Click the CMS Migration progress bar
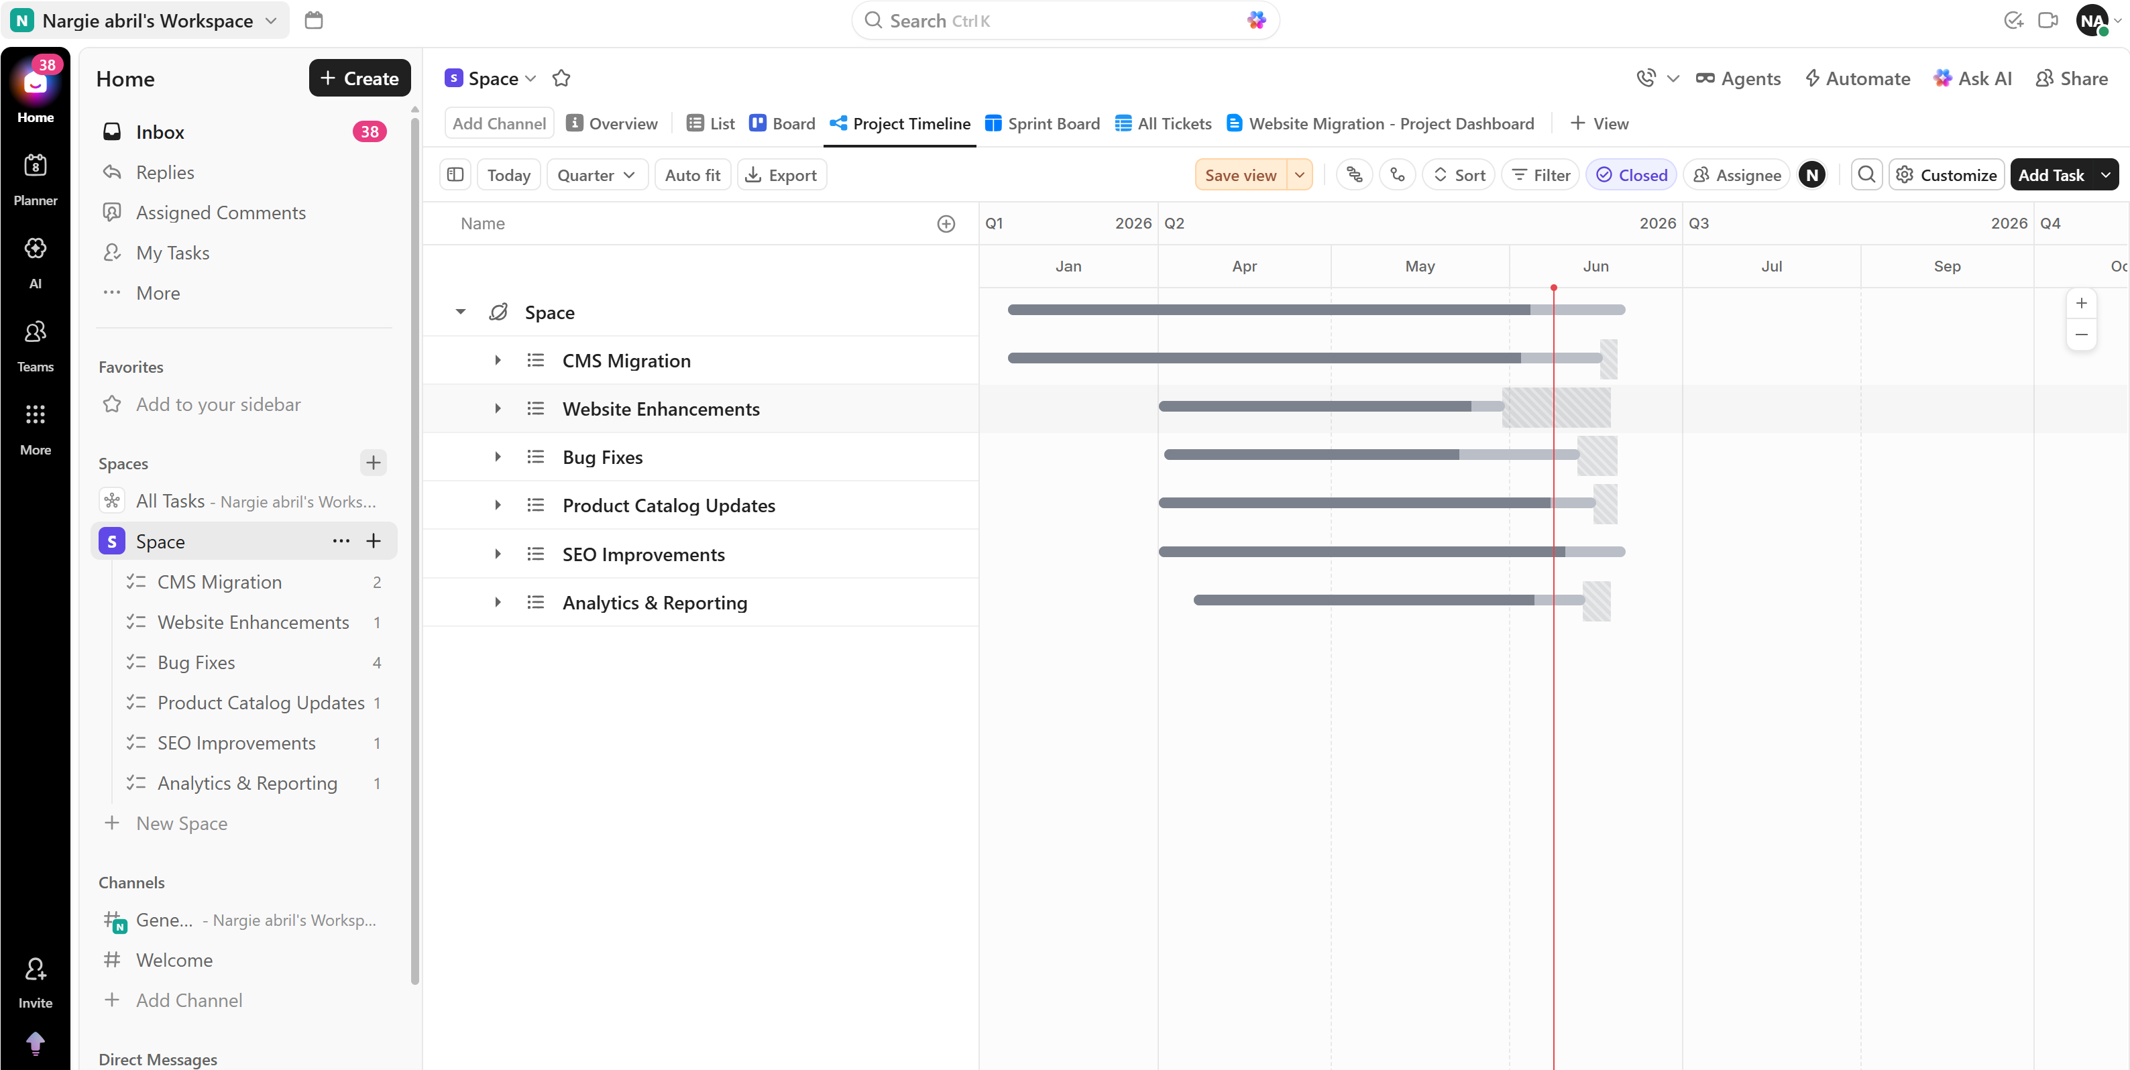2130x1070 pixels. [1305, 358]
